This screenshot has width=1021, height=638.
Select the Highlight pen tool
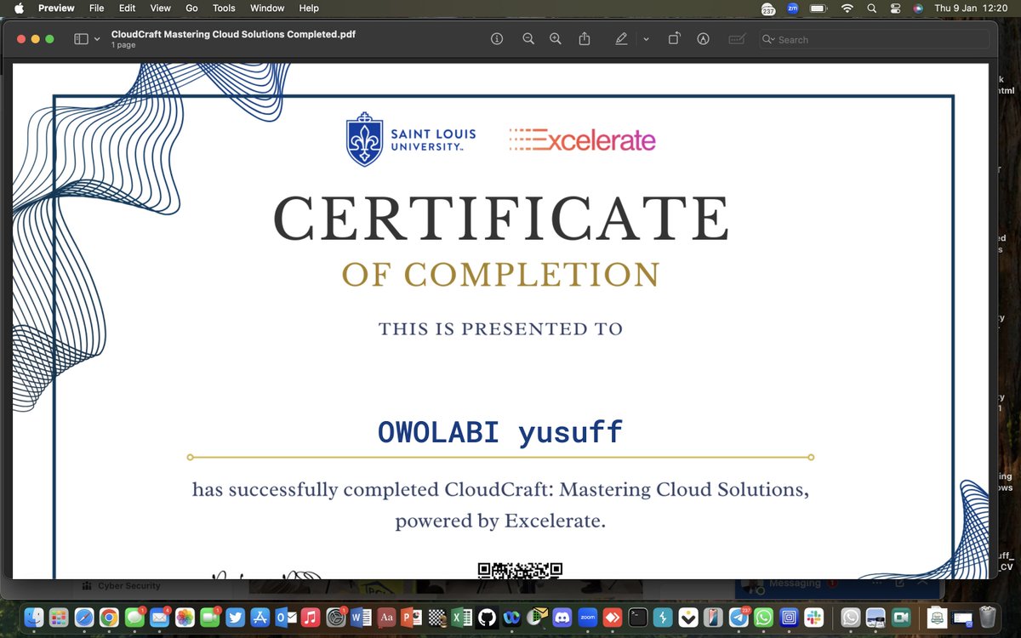(622, 39)
